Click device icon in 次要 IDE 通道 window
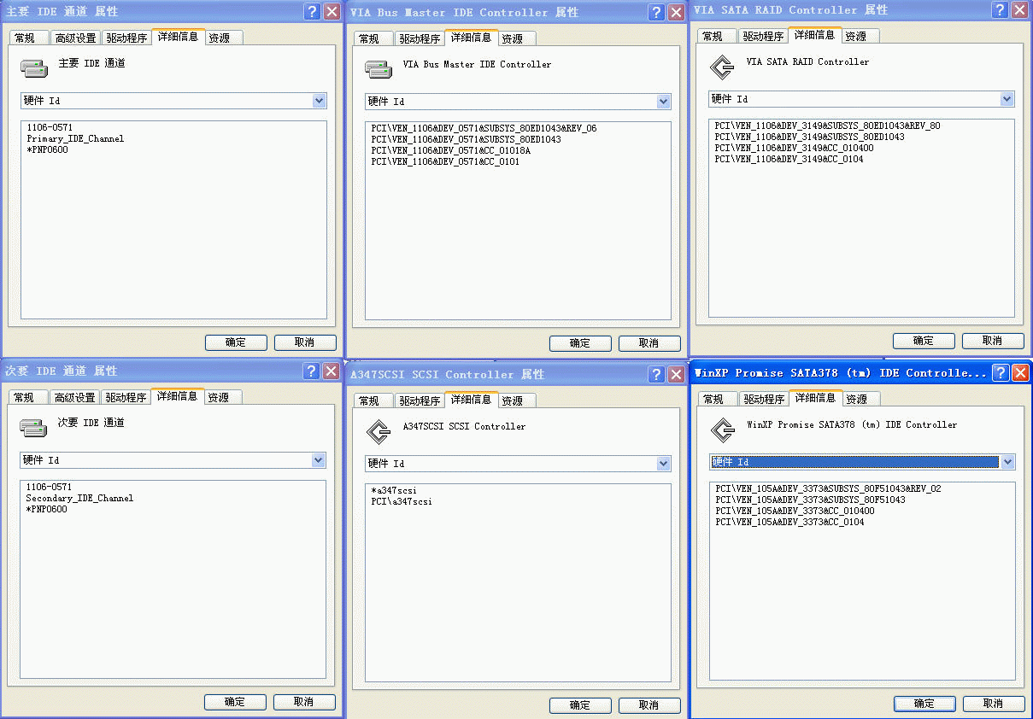1033x719 pixels. [x=33, y=427]
